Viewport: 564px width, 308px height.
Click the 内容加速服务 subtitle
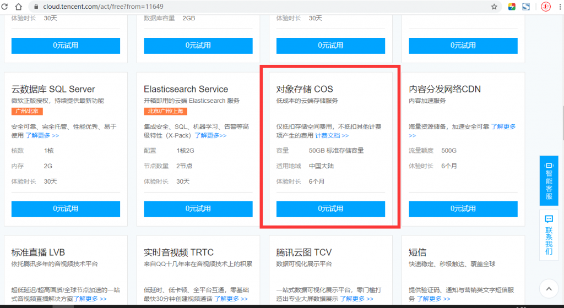[x=427, y=101]
